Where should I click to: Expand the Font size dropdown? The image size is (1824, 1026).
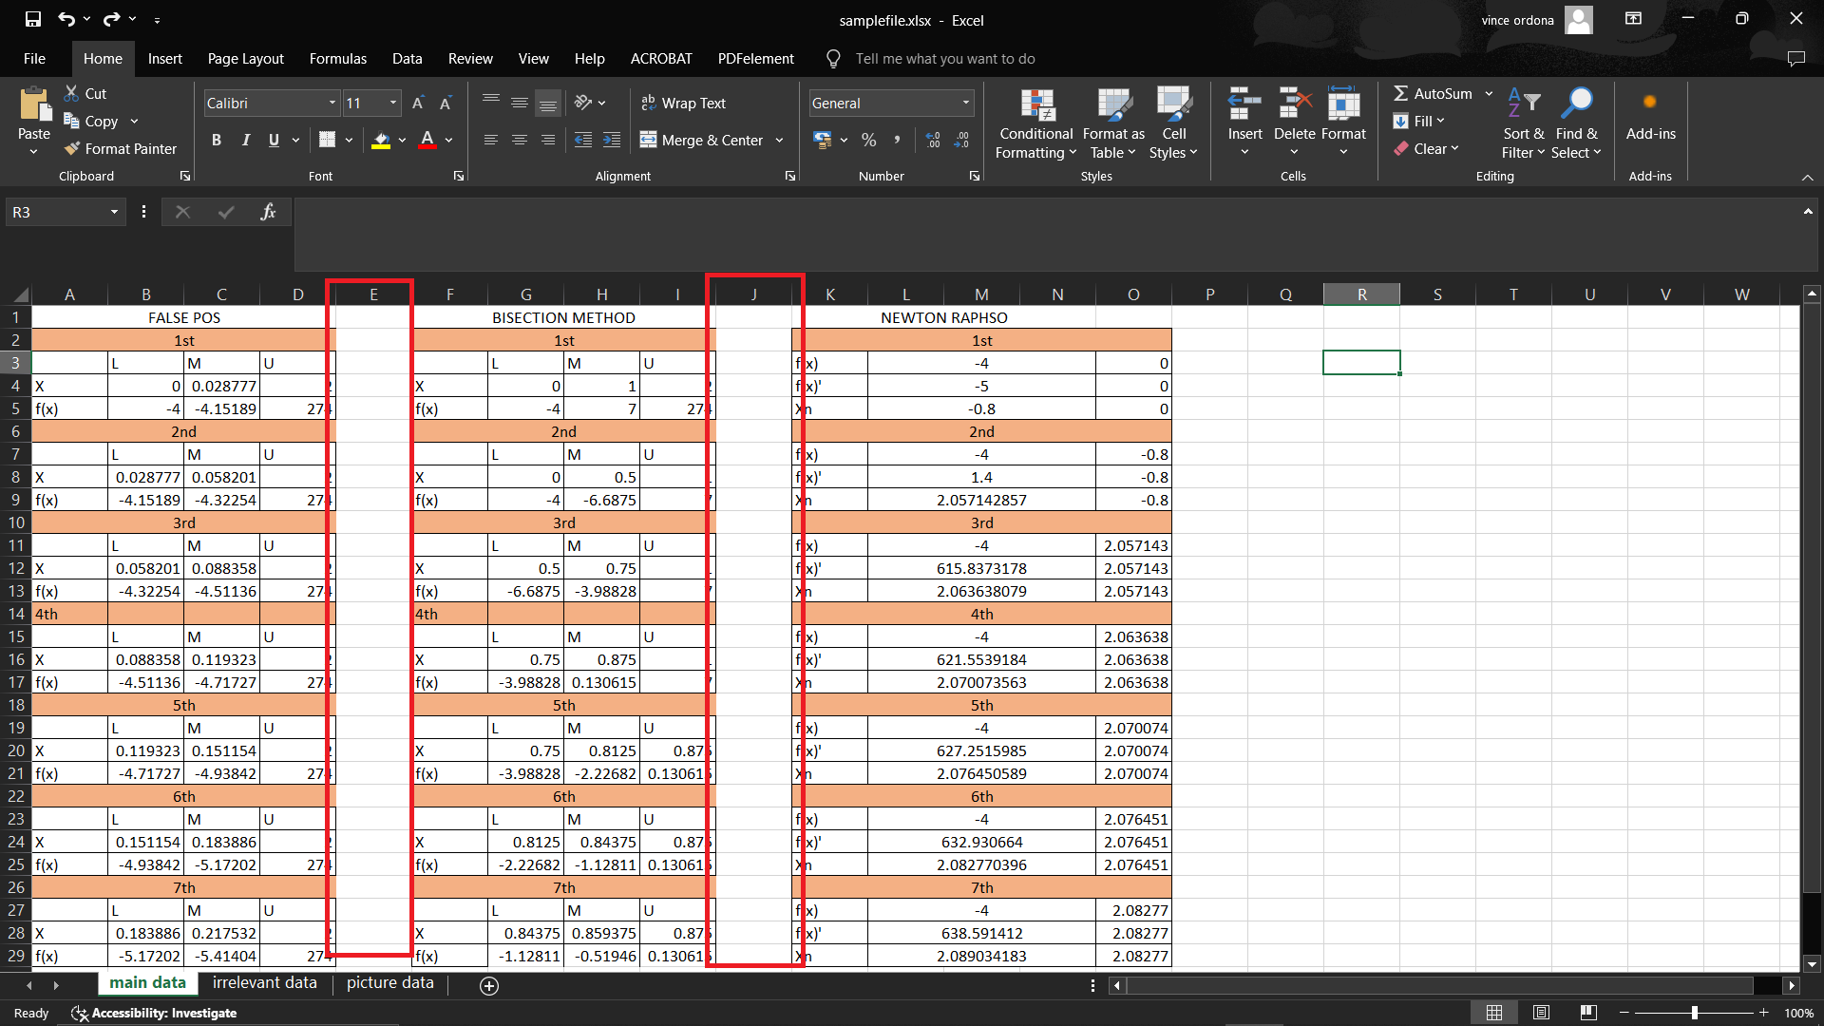[x=392, y=103]
